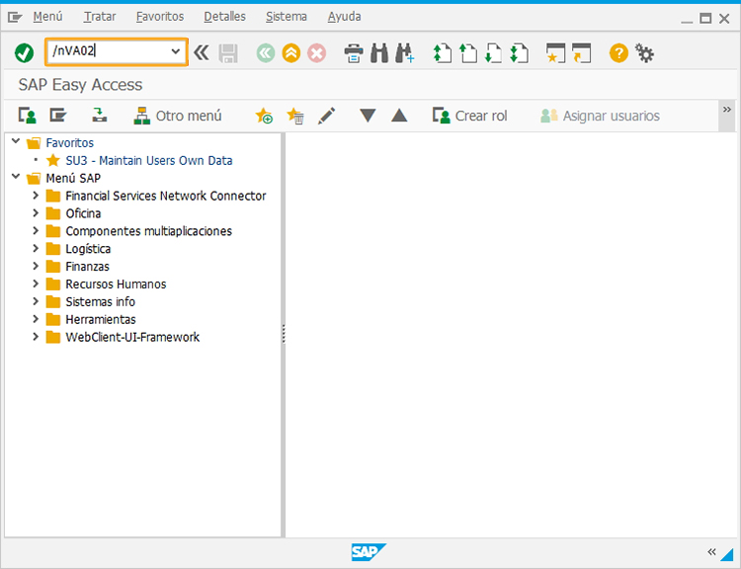Show more toolbar buttons via overflow chevron
741x569 pixels.
[727, 110]
